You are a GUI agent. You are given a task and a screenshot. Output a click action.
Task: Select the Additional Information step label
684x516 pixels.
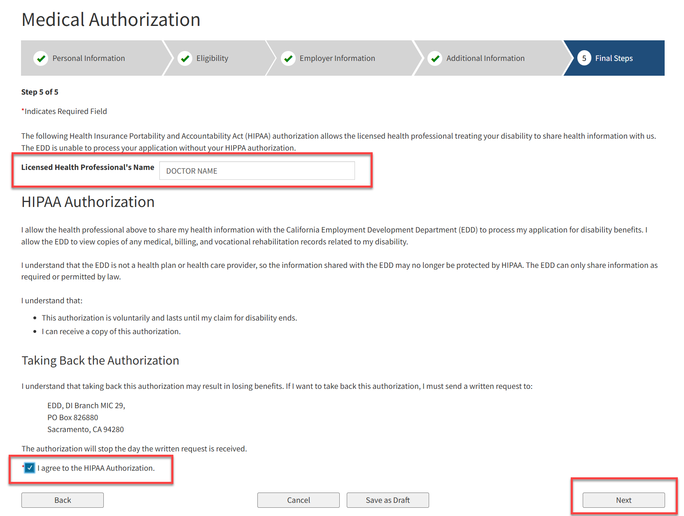[x=485, y=58]
